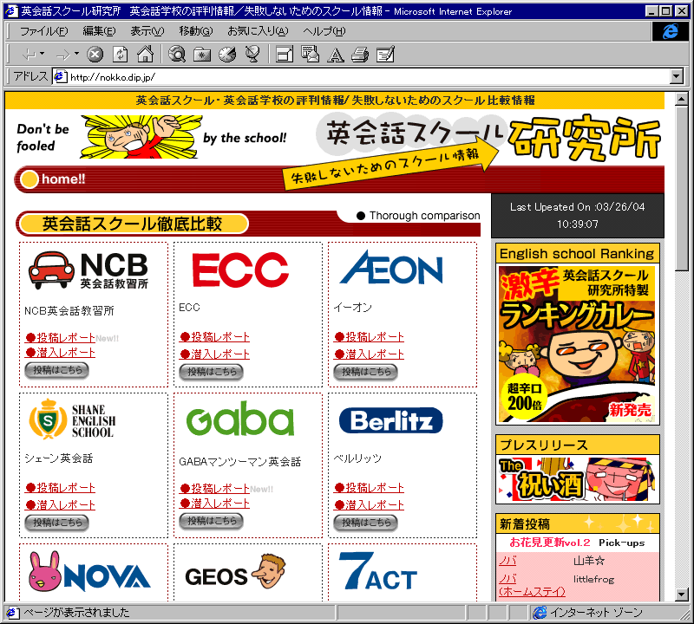Click the Font size 'A' toolbar icon

point(335,55)
